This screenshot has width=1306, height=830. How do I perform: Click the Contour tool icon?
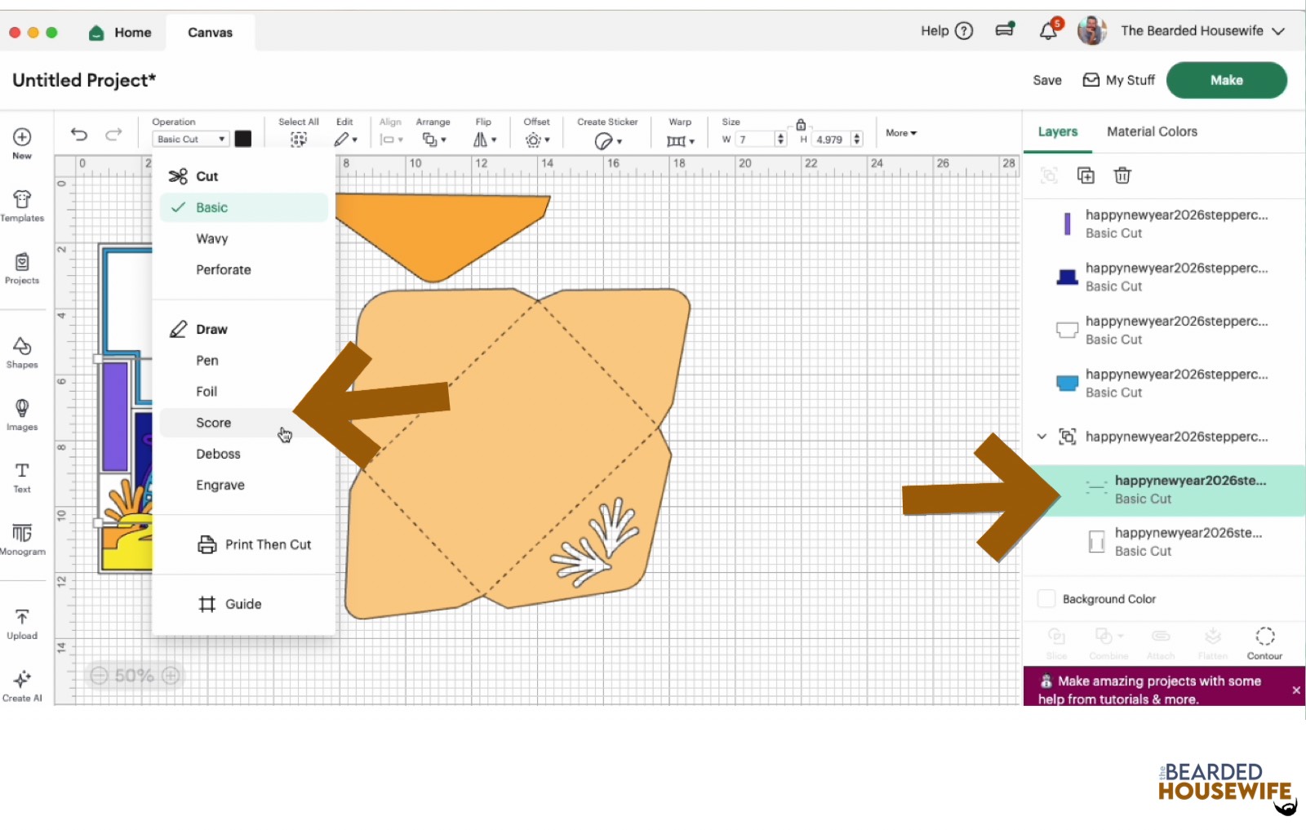[1264, 642]
